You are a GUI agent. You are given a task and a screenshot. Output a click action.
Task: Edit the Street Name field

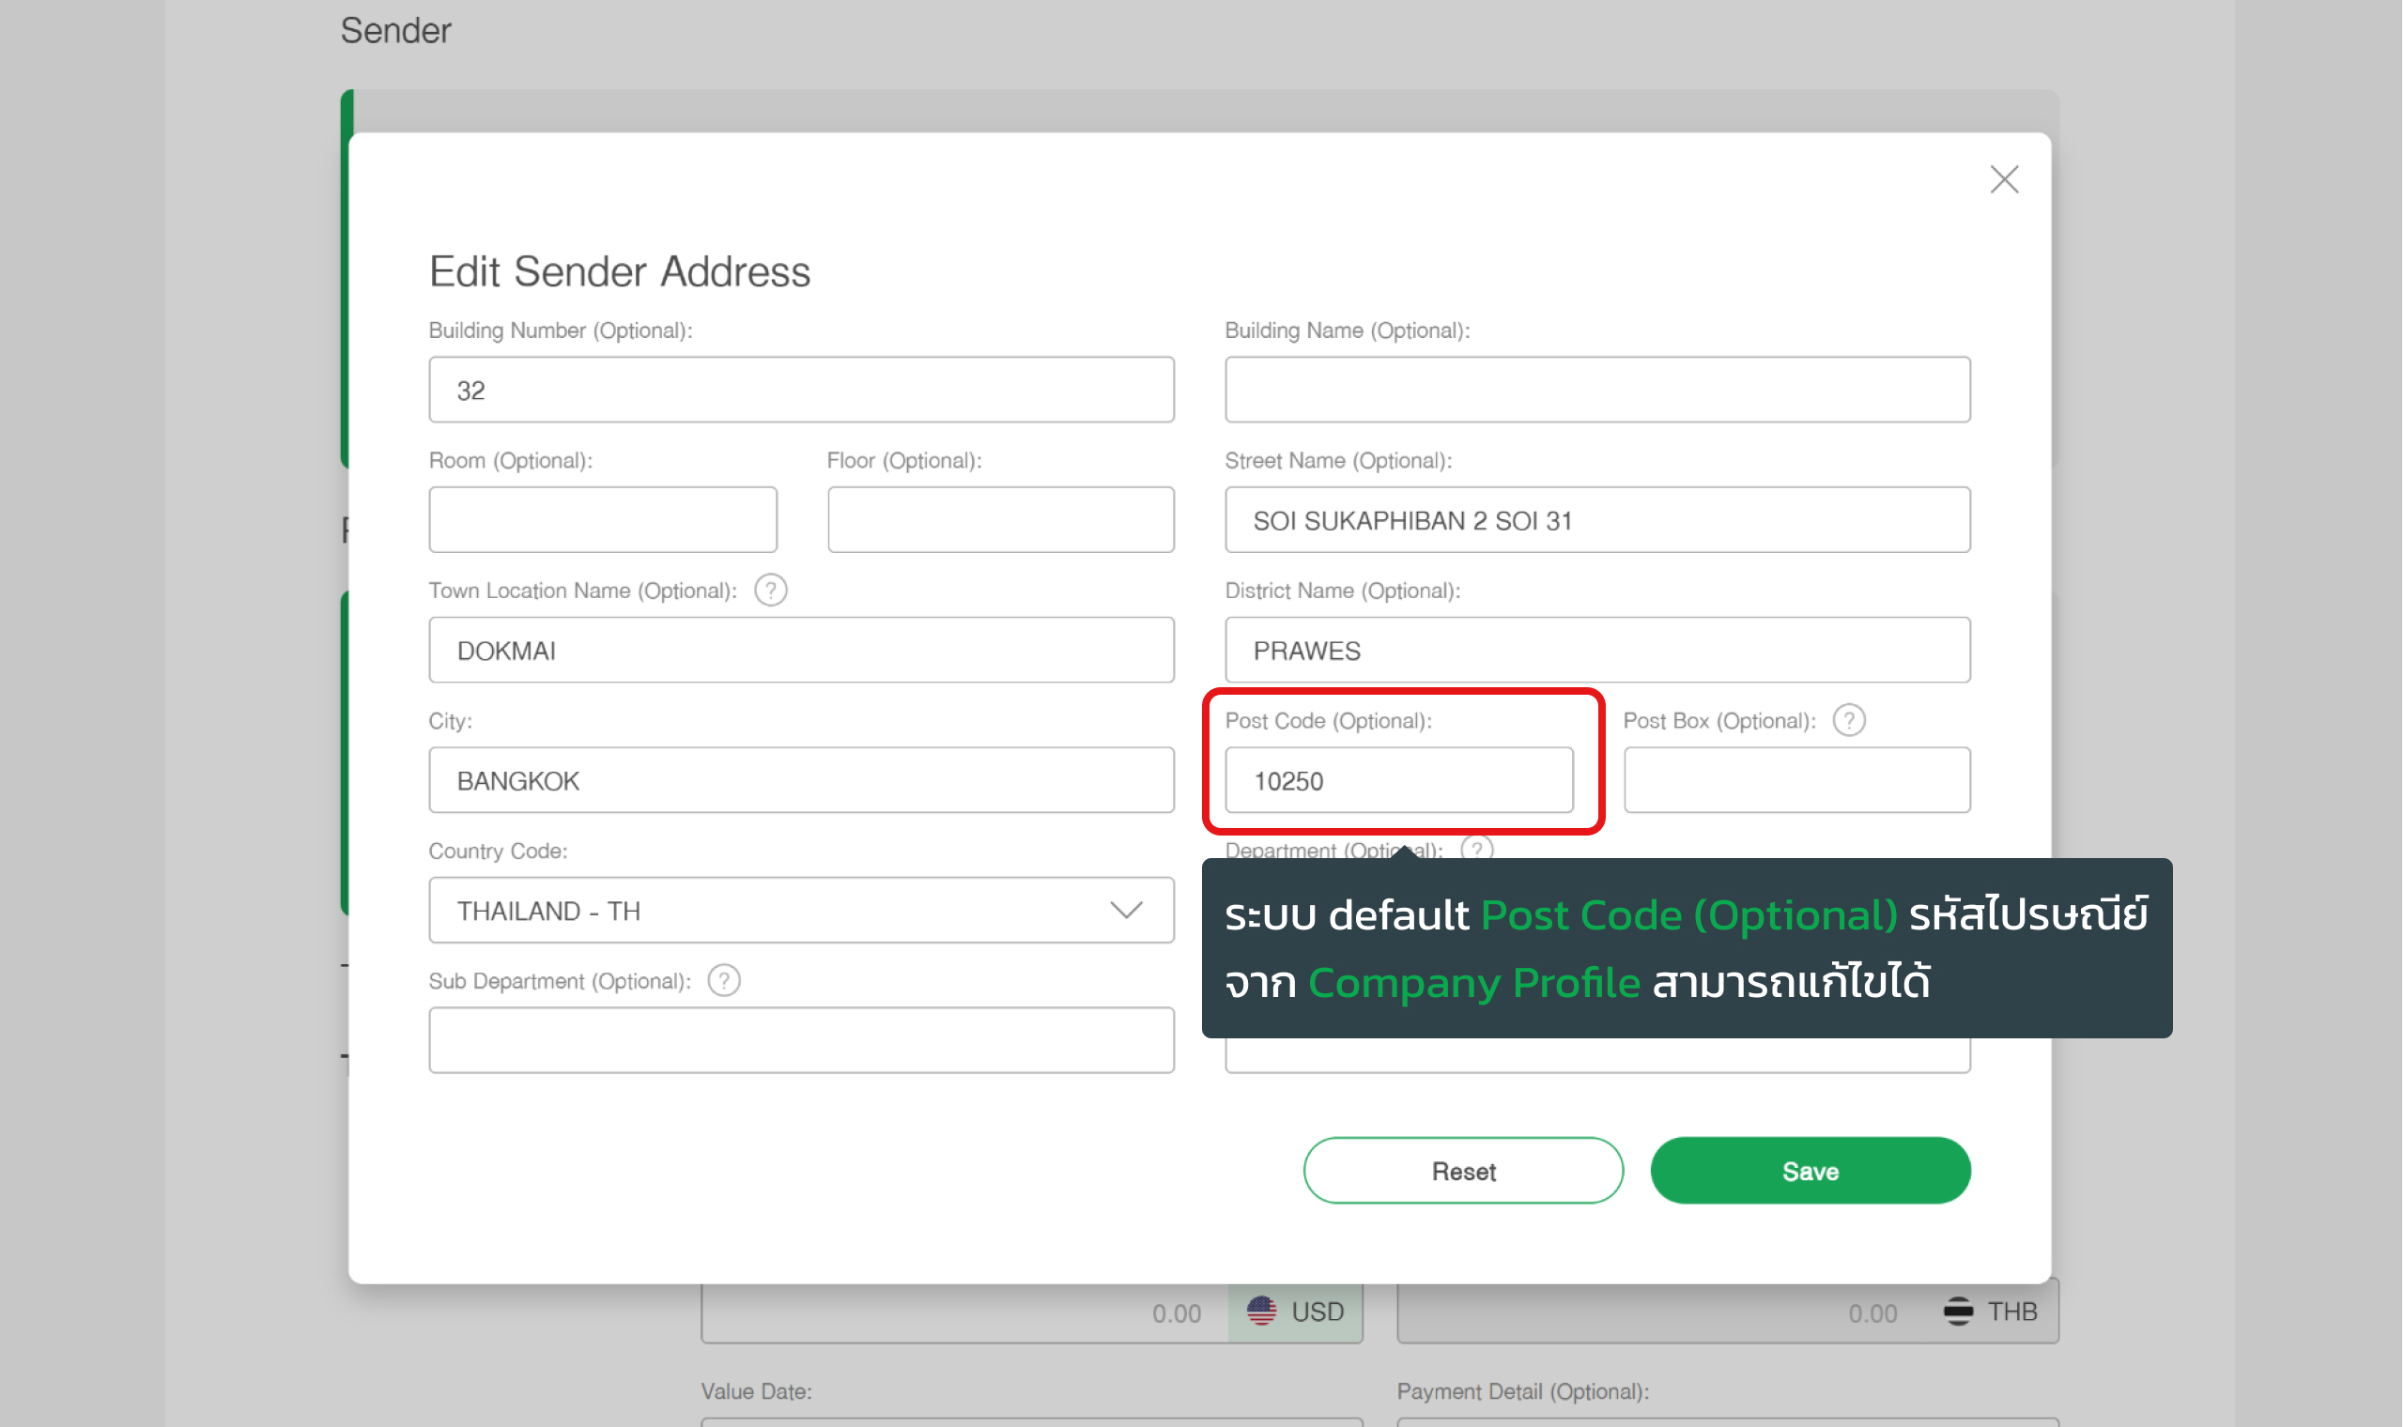(x=1598, y=520)
